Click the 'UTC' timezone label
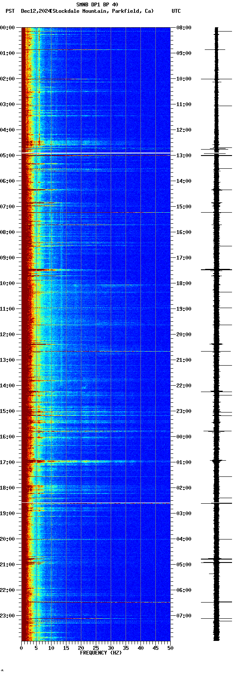Image resolution: width=235 pixels, height=675 pixels. (x=176, y=11)
